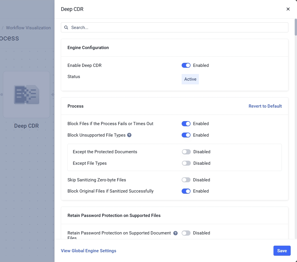This screenshot has height=262, width=297.
Task: Click Revert to Default link
Action: point(265,106)
